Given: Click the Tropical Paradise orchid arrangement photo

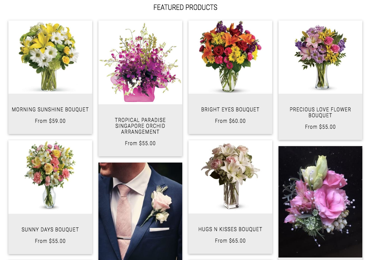Looking at the screenshot, I should (140, 62).
